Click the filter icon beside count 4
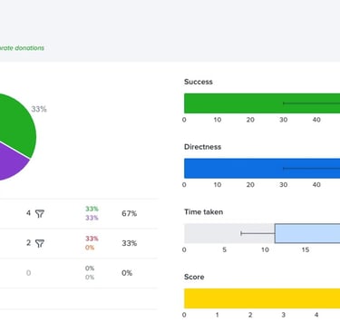 tap(40, 214)
